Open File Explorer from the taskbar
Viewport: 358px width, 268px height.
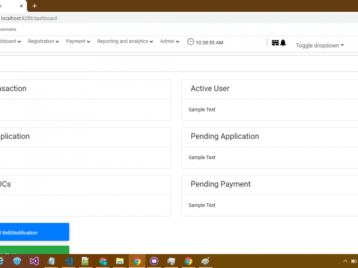(120, 261)
